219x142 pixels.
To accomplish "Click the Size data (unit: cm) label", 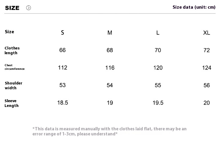I will (x=194, y=7).
